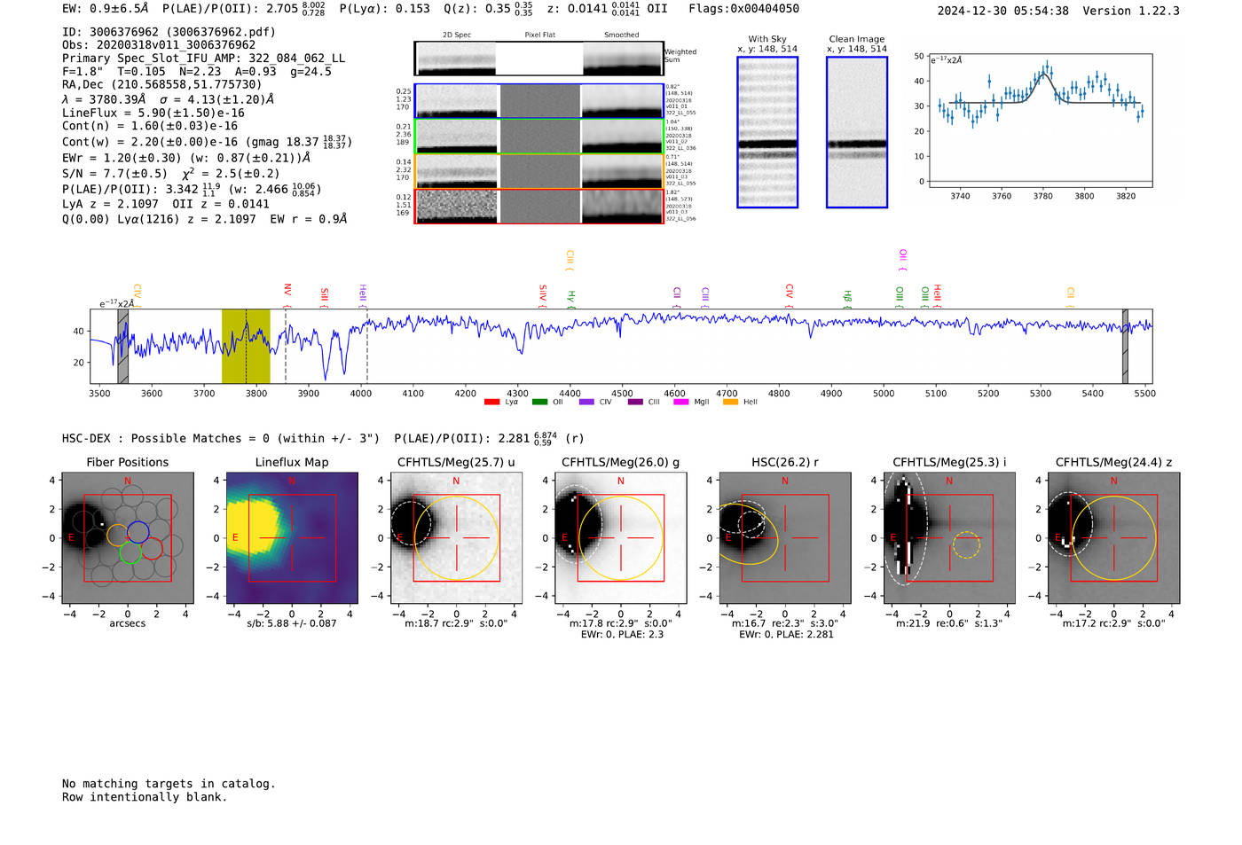
Task: Click the magenta OII line marker
Action: pos(902,258)
